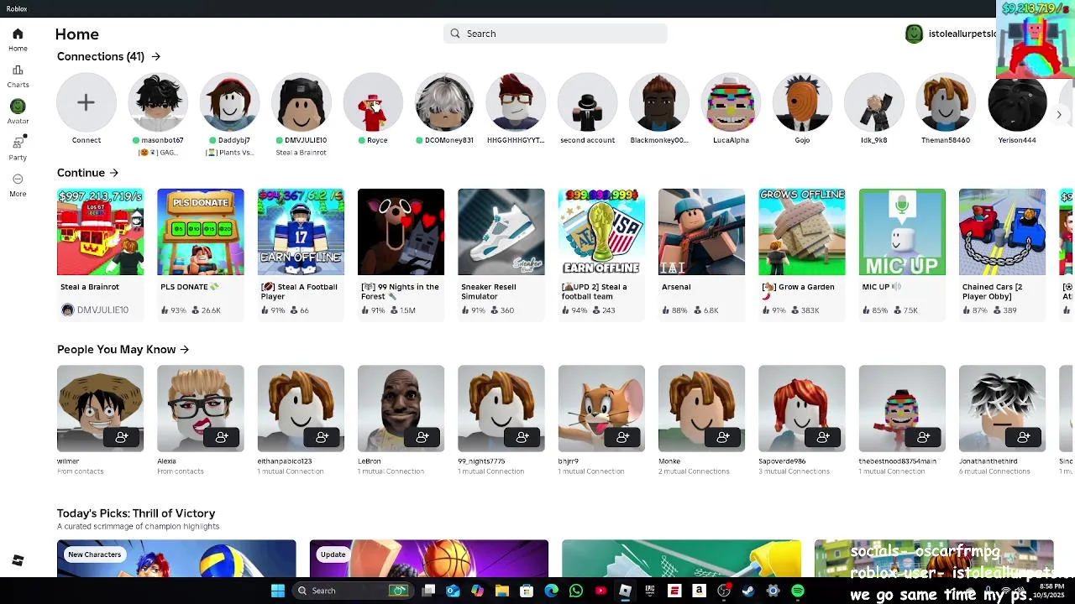Add Jonathanthethird as a connection
Image resolution: width=1075 pixels, height=604 pixels.
[1024, 437]
